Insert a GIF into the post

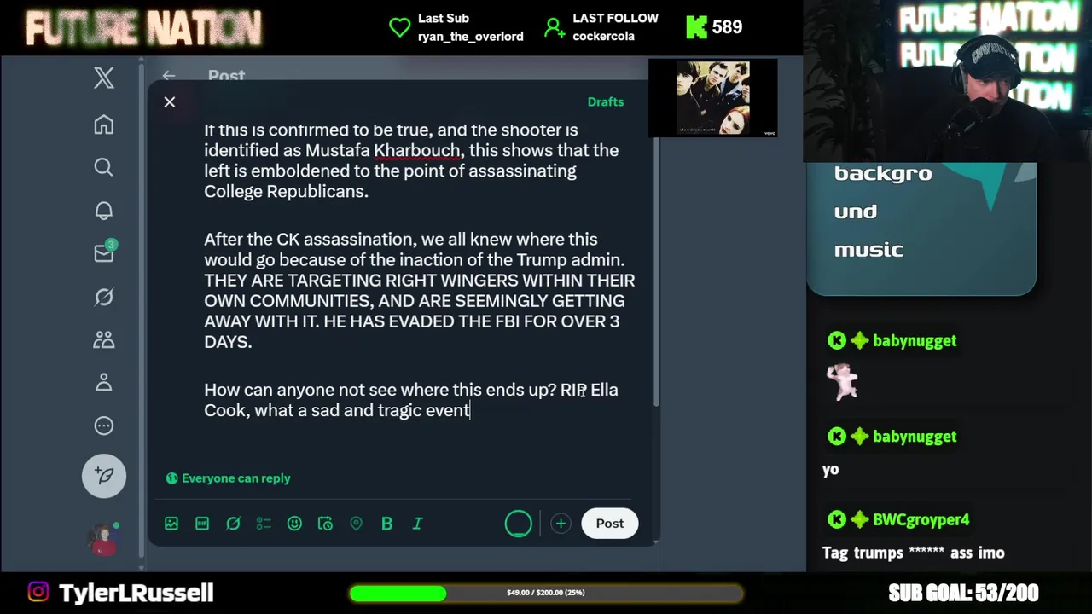tap(202, 524)
